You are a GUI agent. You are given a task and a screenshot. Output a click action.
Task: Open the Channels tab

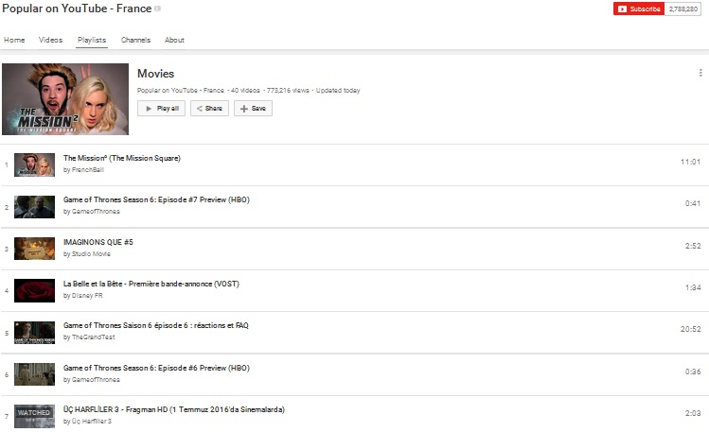pos(135,40)
